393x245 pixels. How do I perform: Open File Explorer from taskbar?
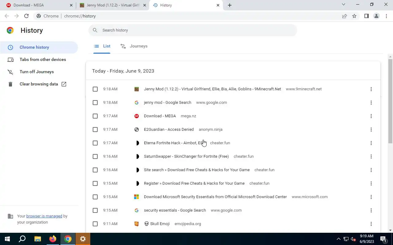(37, 239)
